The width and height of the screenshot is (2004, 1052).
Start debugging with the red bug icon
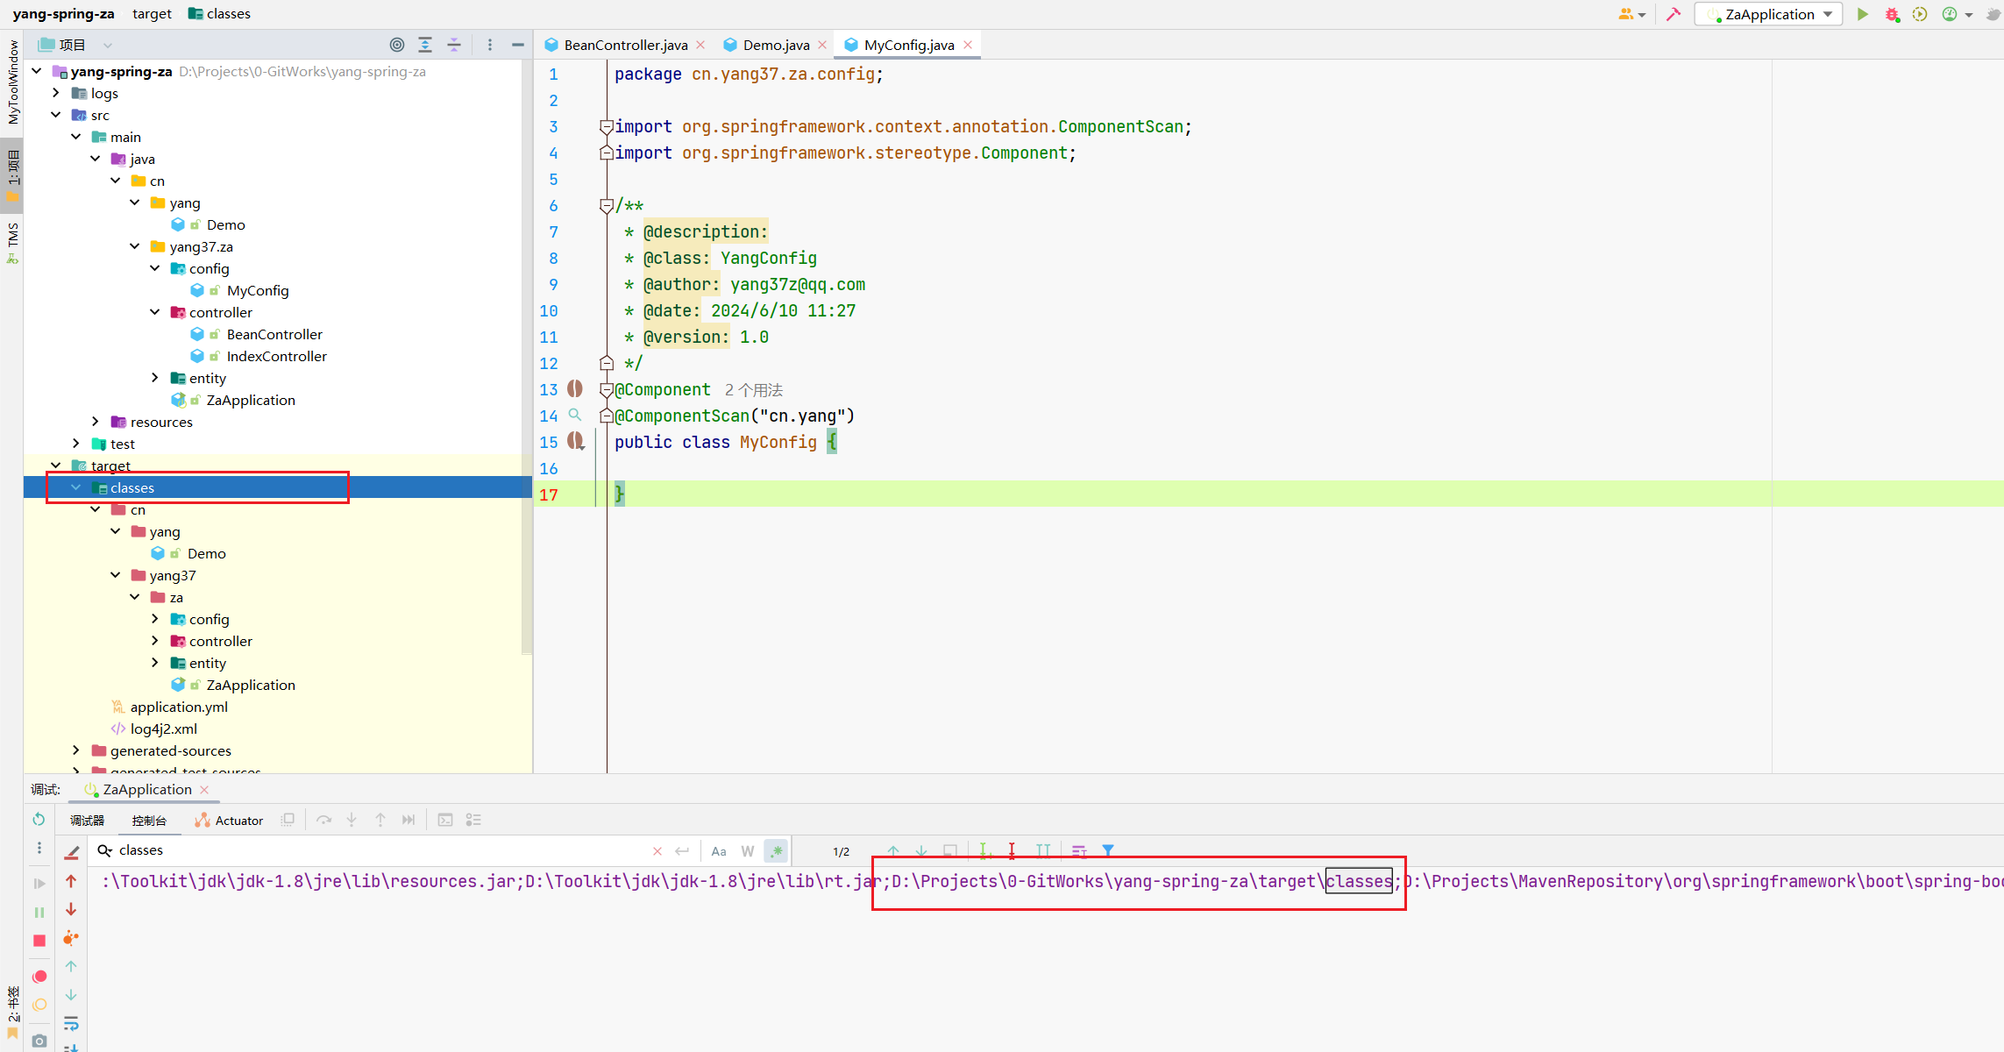coord(1892,14)
